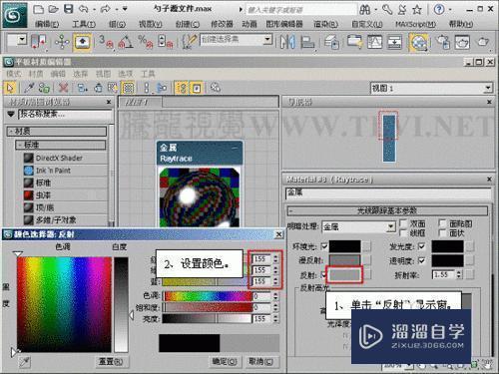Create a new scene with the New icon
499x374 pixels.
tap(39, 9)
